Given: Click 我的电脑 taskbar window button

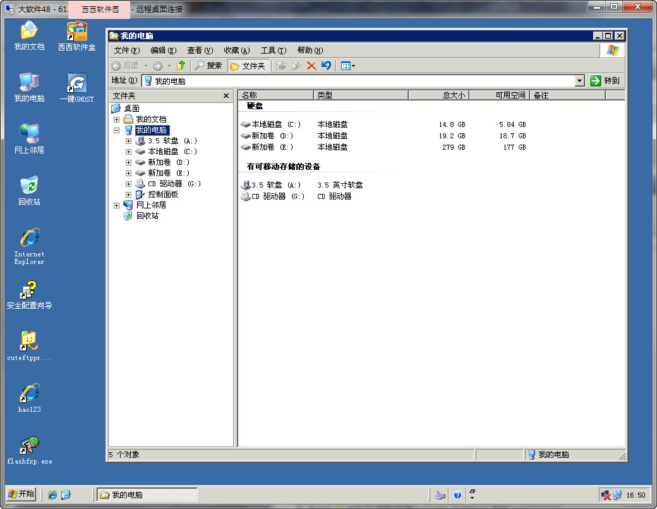Looking at the screenshot, I should (147, 494).
